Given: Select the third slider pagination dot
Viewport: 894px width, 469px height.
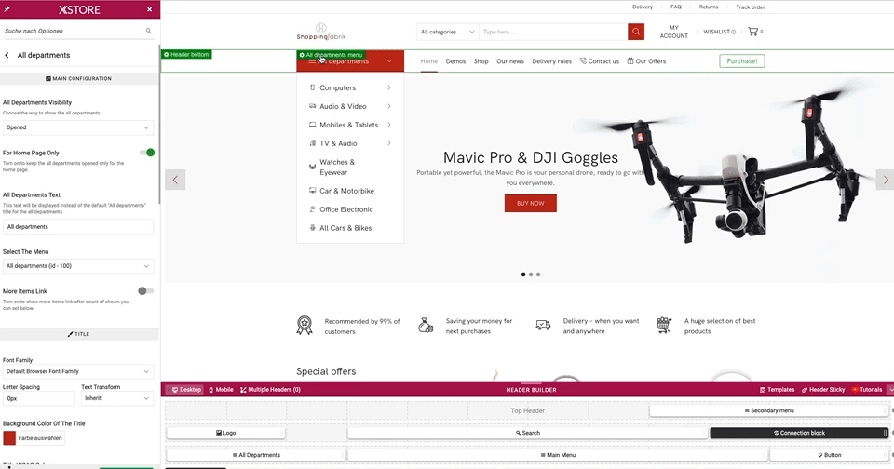Looking at the screenshot, I should click(538, 275).
